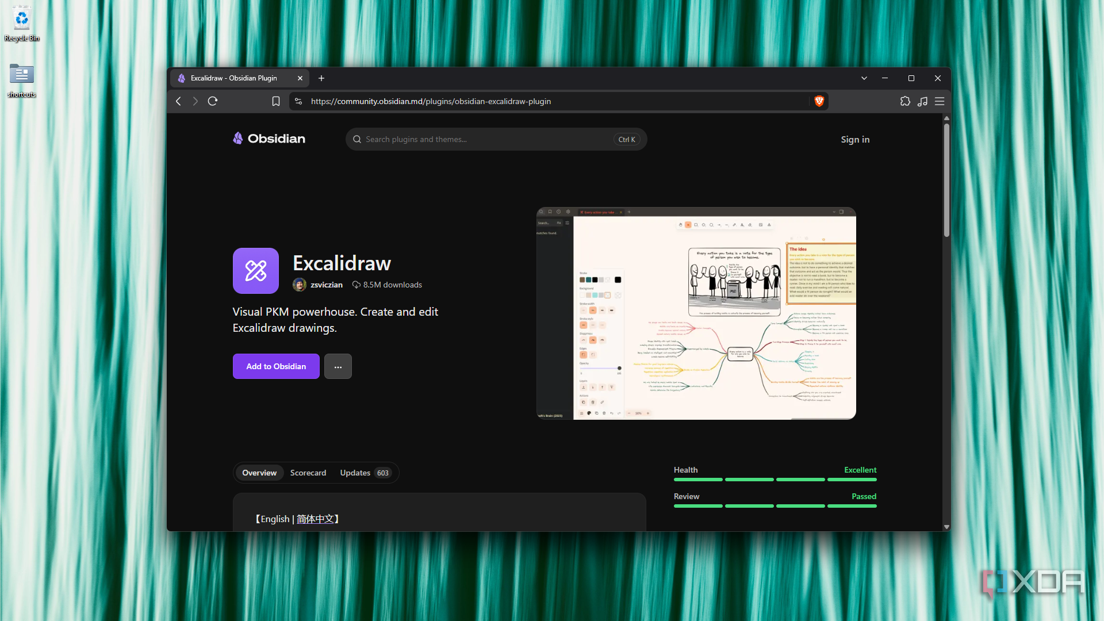Open the music note playlist icon
1104x621 pixels.
pos(922,101)
